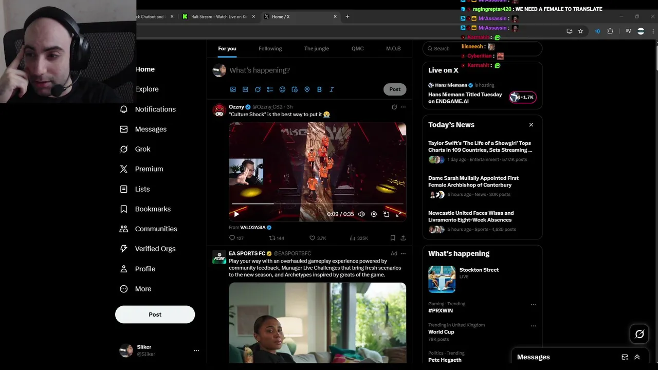Join Hans Niemann live broadcast

(x=523, y=97)
